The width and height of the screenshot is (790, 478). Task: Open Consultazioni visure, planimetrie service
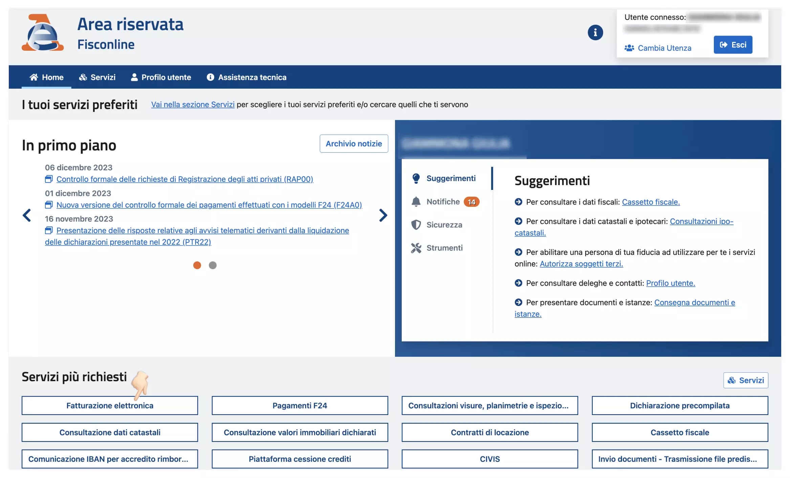click(489, 406)
